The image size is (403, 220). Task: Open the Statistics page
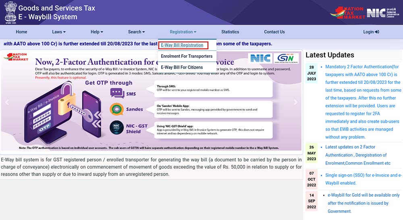pos(230,32)
